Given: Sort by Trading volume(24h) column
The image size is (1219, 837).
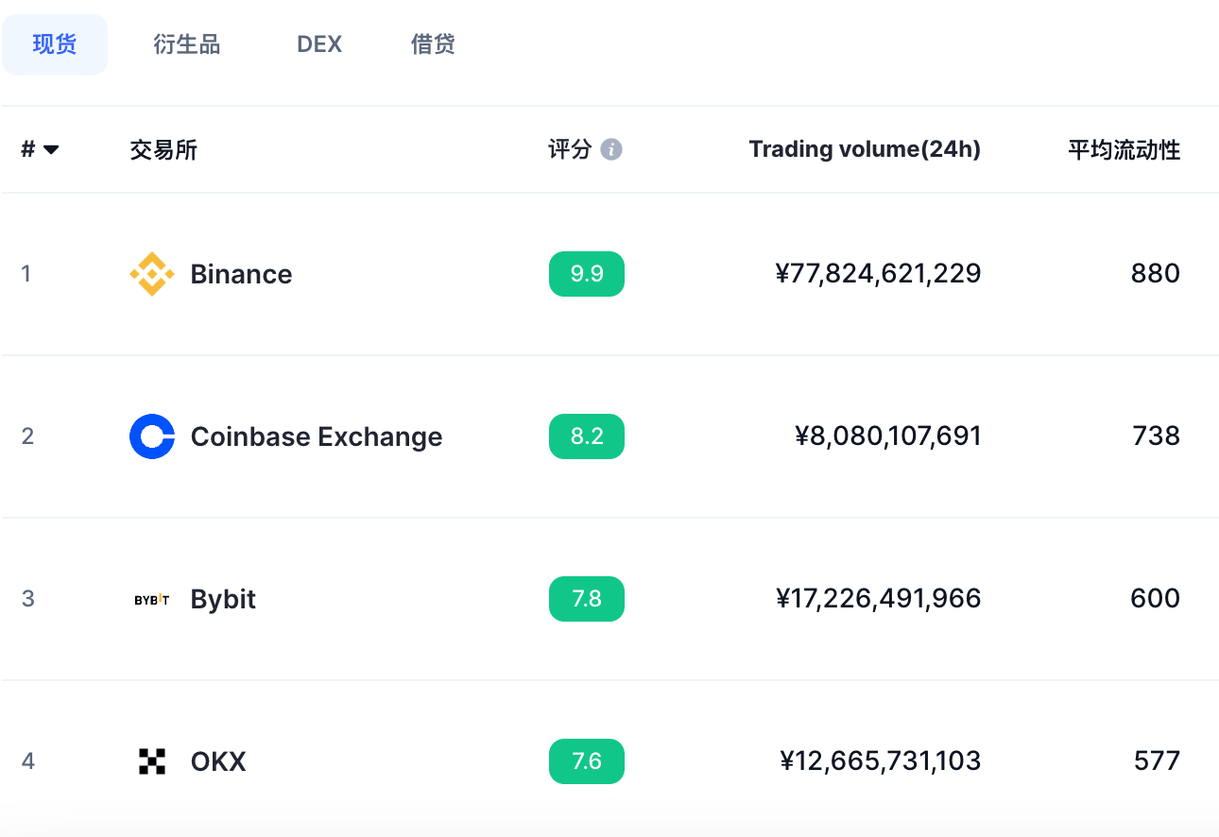Looking at the screenshot, I should tap(864, 149).
